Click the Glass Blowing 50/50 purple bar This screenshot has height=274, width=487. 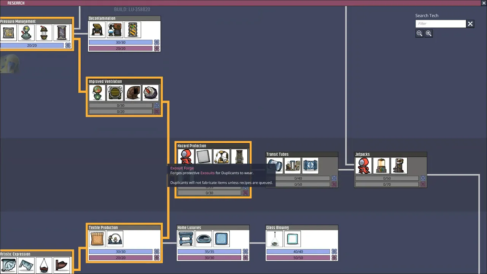pyautogui.click(x=298, y=258)
